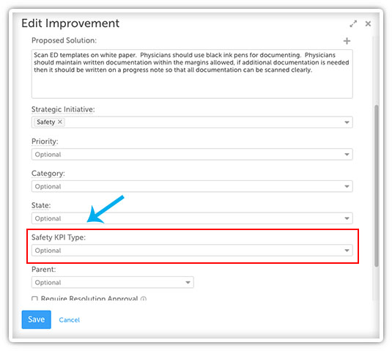Open the Strategic Initiative dropdown arrow
The width and height of the screenshot is (392, 351).
347,122
